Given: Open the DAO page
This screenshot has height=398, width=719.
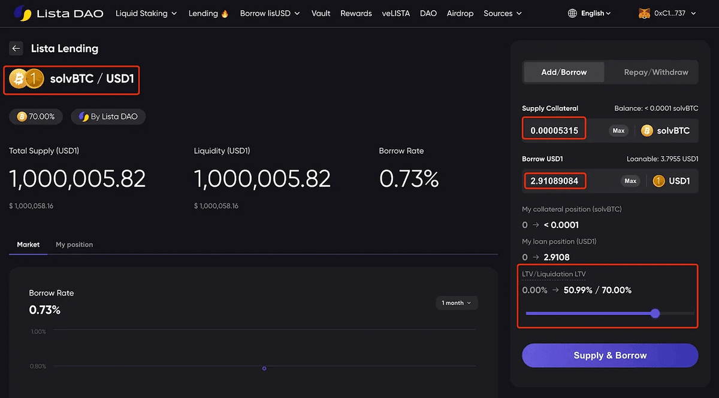Looking at the screenshot, I should tap(428, 13).
